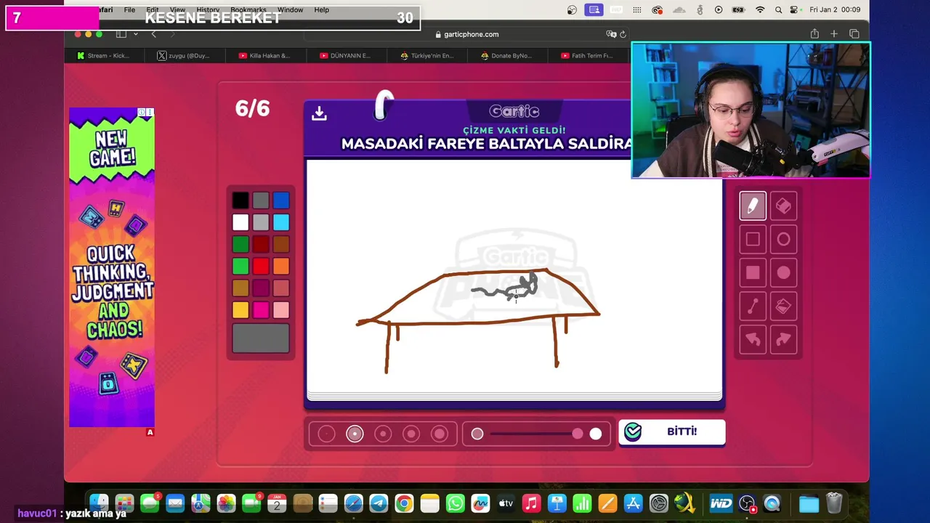Screen dimensions: 930x523
Task: Pick the white color swatch
Action: pyautogui.click(x=240, y=222)
